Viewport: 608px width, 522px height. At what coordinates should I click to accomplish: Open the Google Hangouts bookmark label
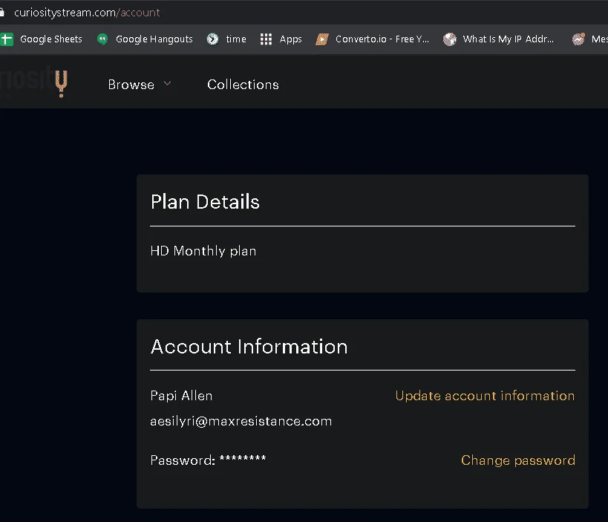pyautogui.click(x=154, y=39)
